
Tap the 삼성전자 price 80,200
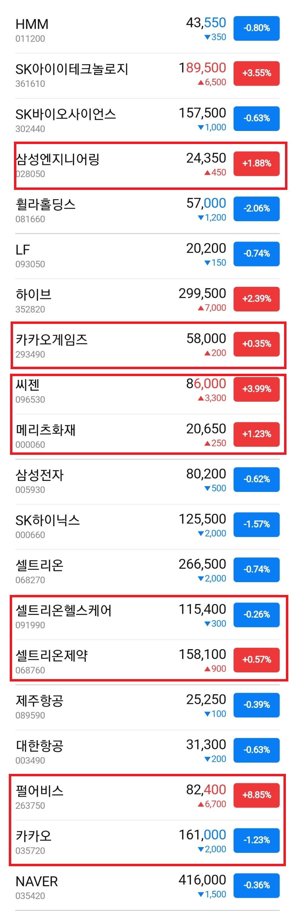tap(206, 474)
